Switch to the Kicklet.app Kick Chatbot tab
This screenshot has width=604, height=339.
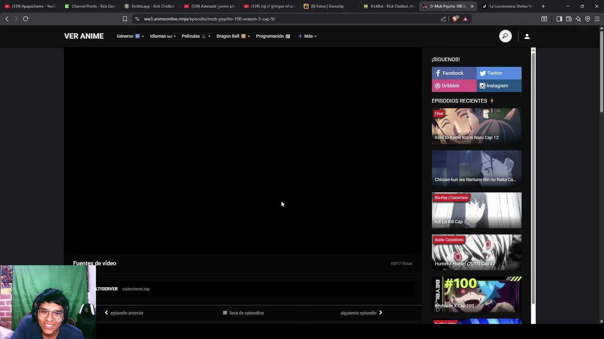(150, 6)
